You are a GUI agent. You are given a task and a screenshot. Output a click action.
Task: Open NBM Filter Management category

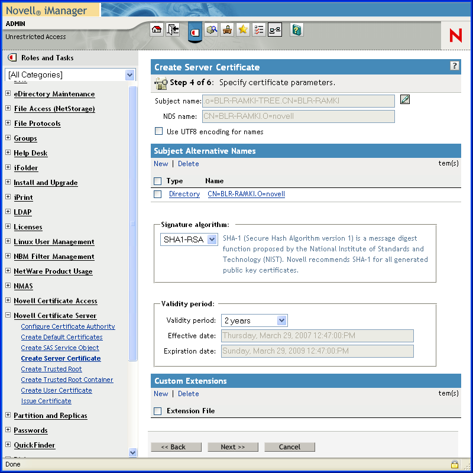pyautogui.click(x=54, y=257)
